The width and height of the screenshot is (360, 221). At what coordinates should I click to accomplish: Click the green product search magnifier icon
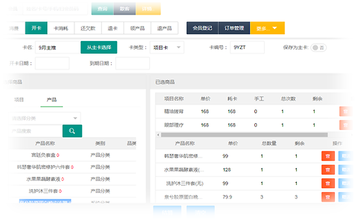tap(72, 131)
